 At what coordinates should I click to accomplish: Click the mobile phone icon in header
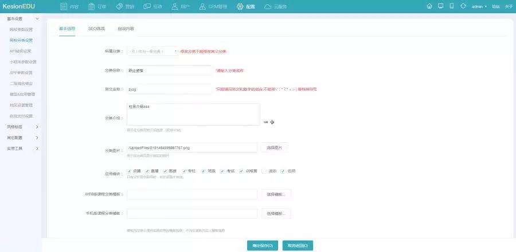tap(451, 6)
